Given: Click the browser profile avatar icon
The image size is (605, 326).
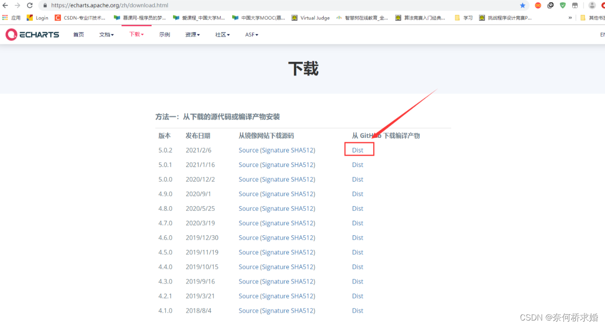Looking at the screenshot, I should point(592,5).
